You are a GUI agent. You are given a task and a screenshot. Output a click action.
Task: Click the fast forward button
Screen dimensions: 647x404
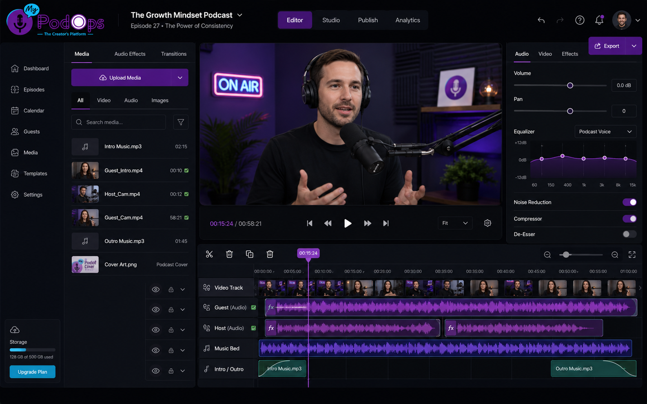click(368, 223)
